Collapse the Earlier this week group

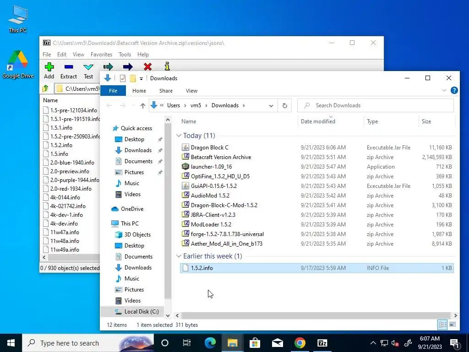click(x=179, y=256)
